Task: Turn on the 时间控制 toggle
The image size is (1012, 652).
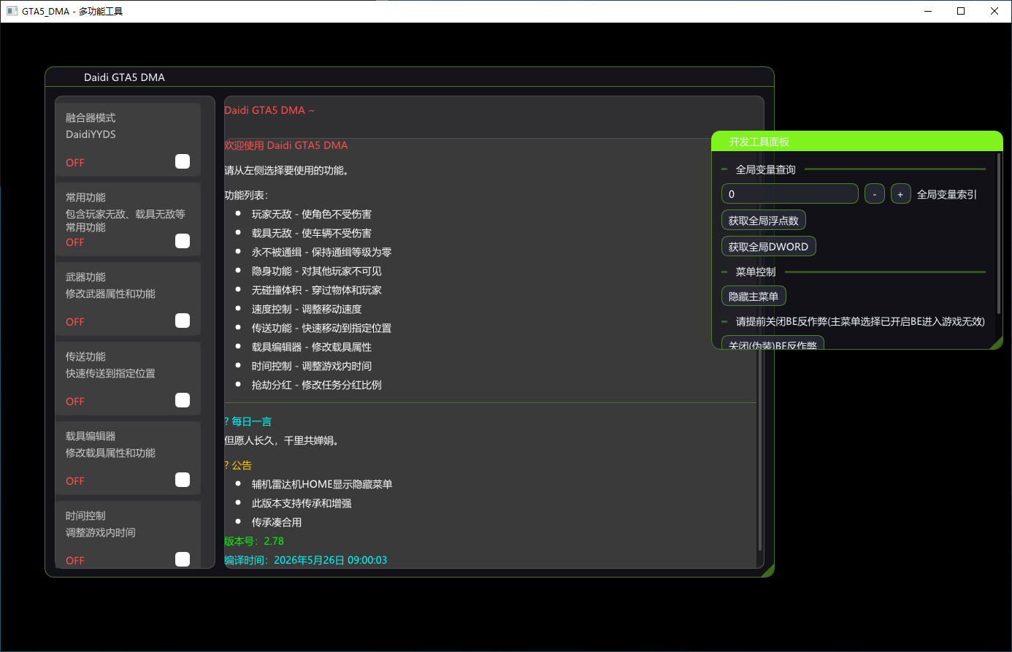Action: pyautogui.click(x=183, y=559)
